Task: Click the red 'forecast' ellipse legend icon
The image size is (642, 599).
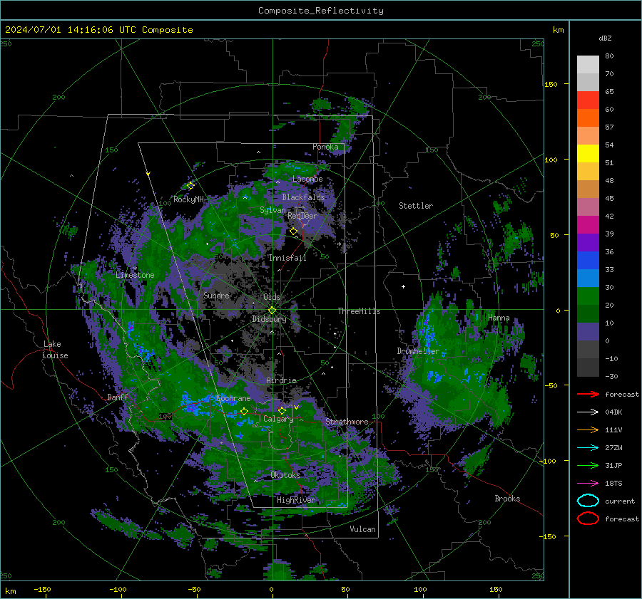Action: point(588,519)
